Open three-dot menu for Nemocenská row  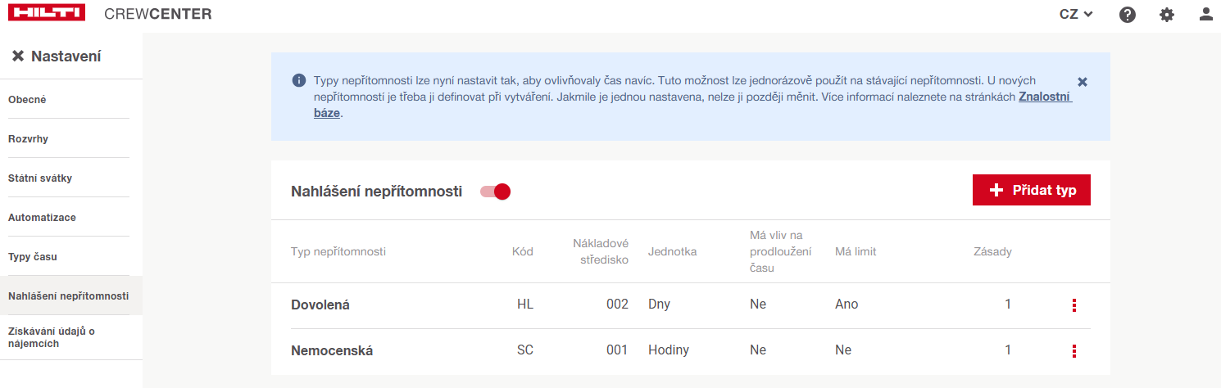coord(1073,351)
